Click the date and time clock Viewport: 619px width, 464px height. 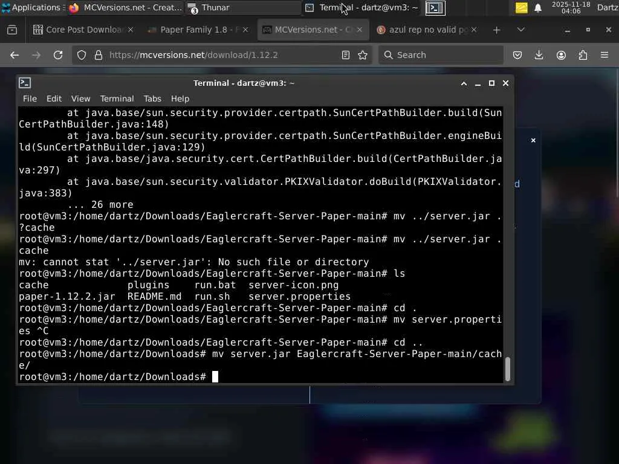571,7
